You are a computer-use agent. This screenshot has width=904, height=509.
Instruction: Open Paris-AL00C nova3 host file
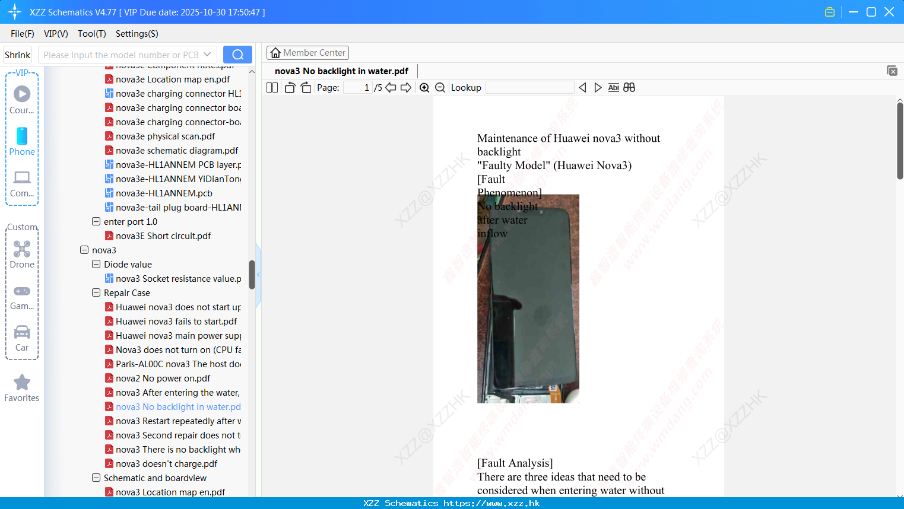(x=173, y=364)
